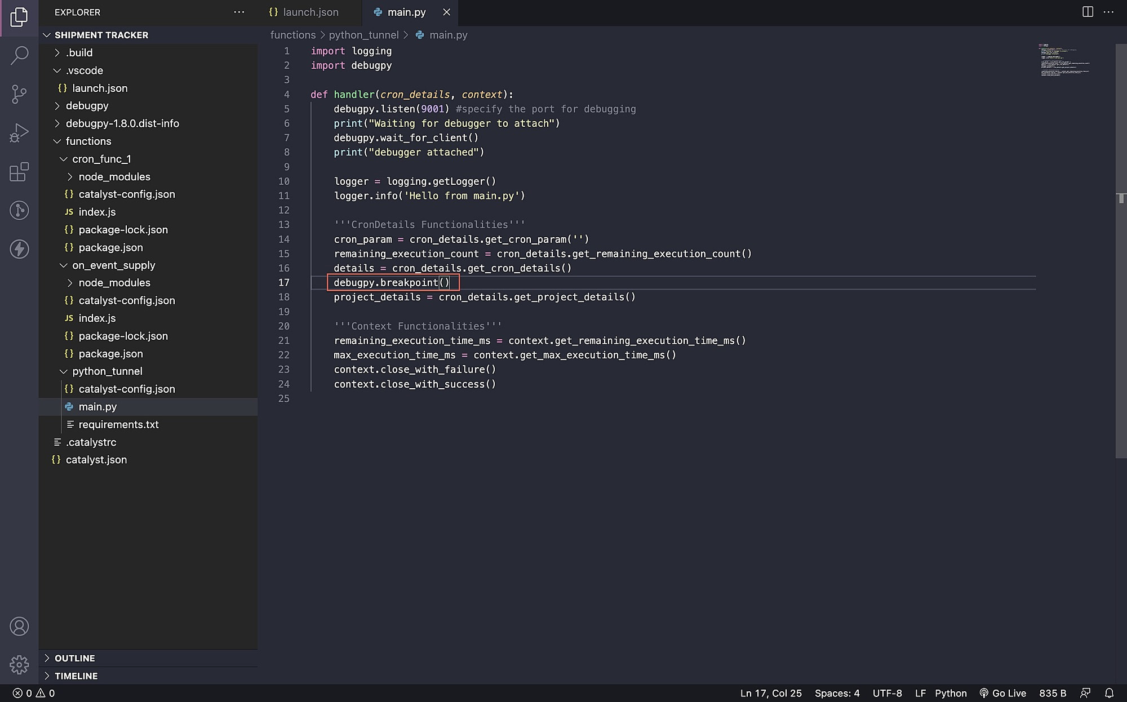Click line number 17 in the gutter
The image size is (1127, 702).
(283, 283)
